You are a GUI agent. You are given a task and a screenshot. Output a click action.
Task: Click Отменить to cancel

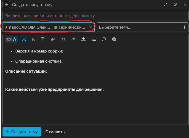[x=55, y=132]
